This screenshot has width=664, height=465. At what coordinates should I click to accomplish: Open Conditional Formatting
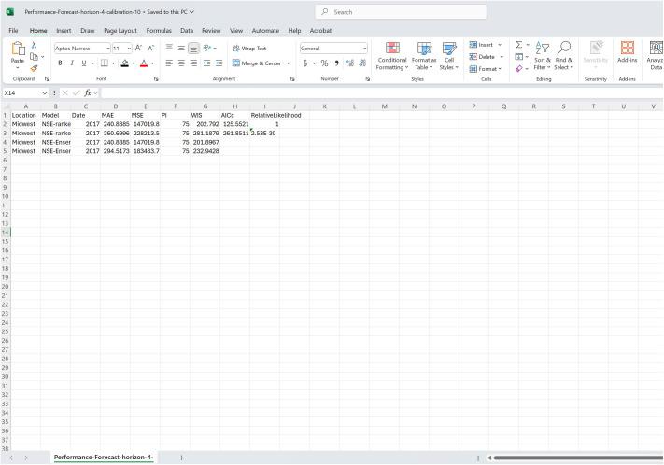[x=392, y=55]
